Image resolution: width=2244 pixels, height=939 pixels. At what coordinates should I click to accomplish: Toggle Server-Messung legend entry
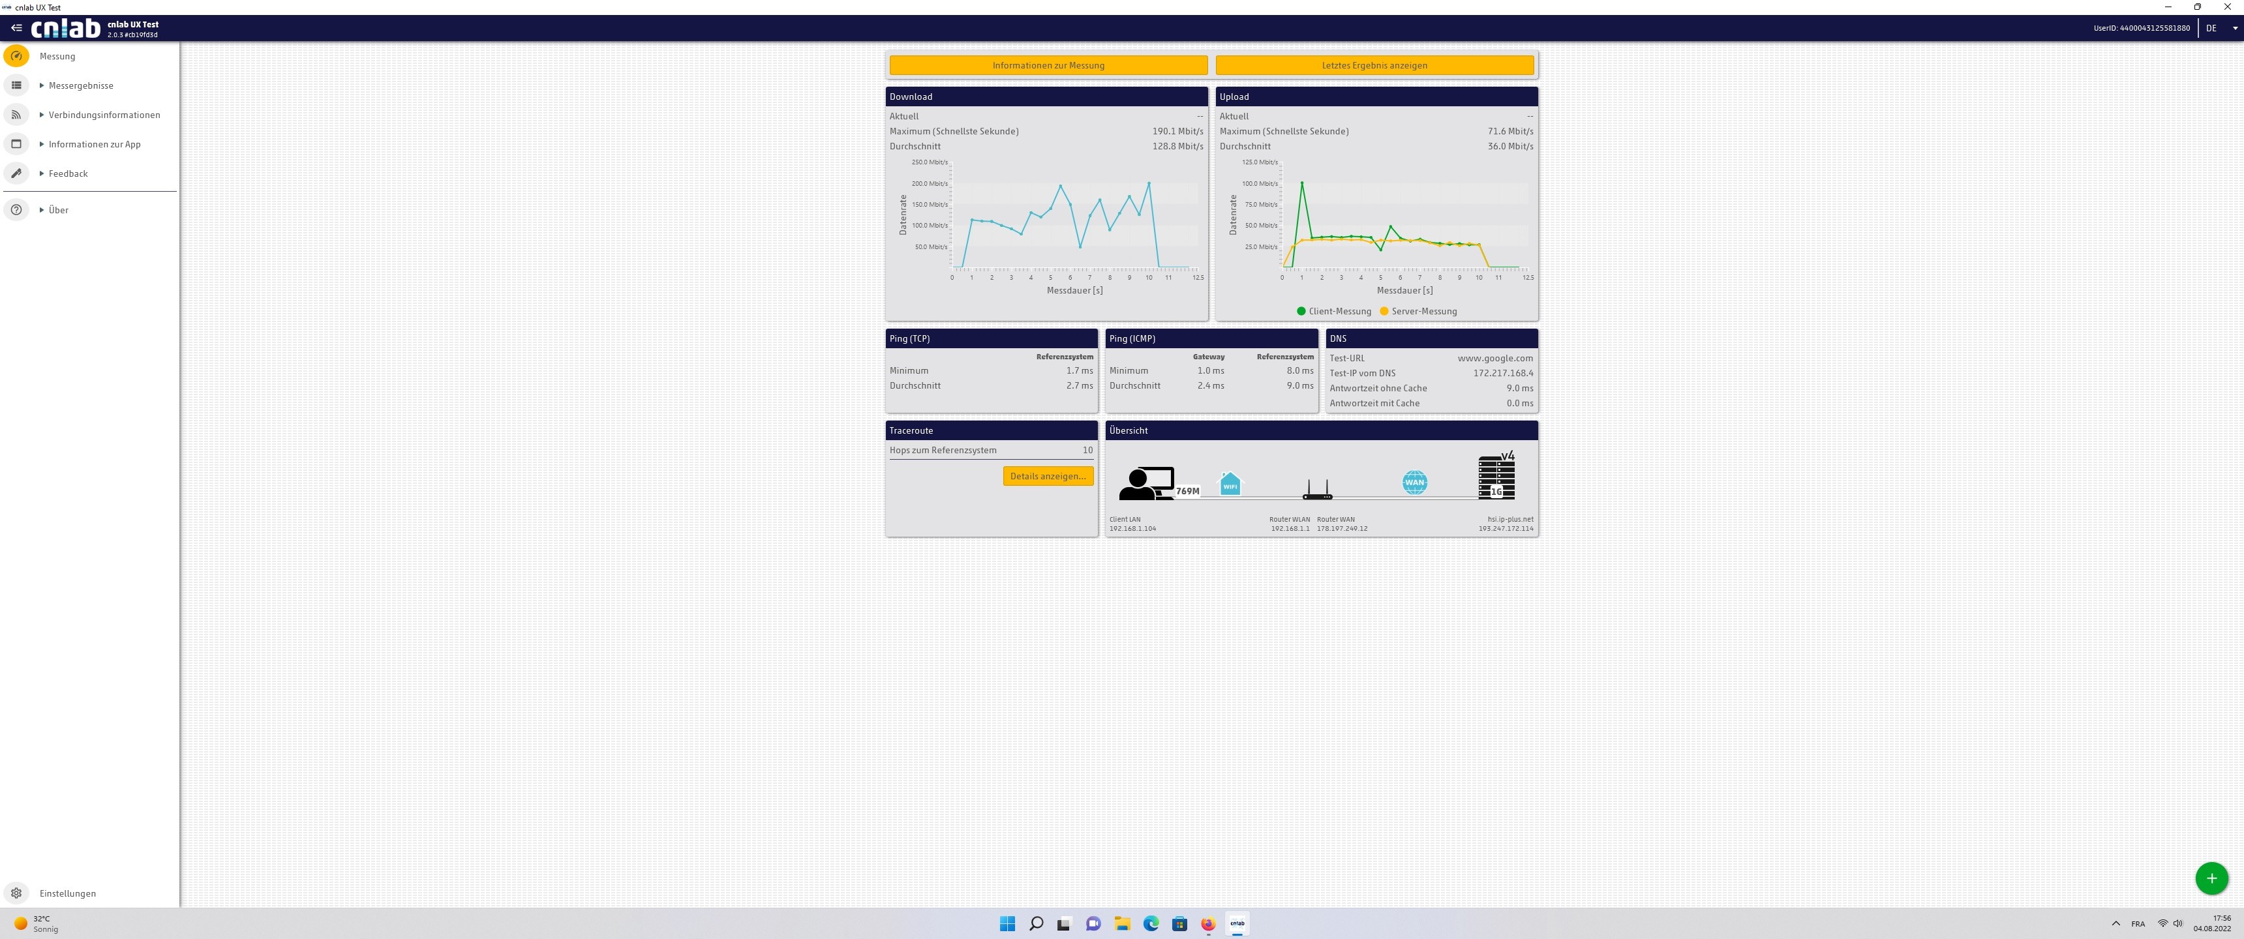(x=1418, y=311)
